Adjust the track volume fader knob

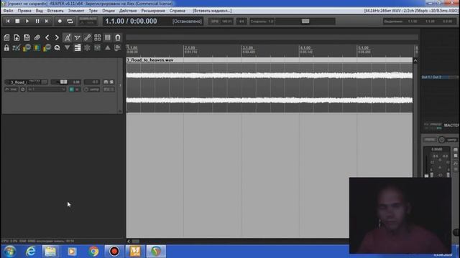(63, 82)
